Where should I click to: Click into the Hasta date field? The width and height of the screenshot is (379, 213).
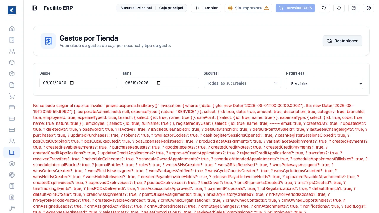point(160,83)
